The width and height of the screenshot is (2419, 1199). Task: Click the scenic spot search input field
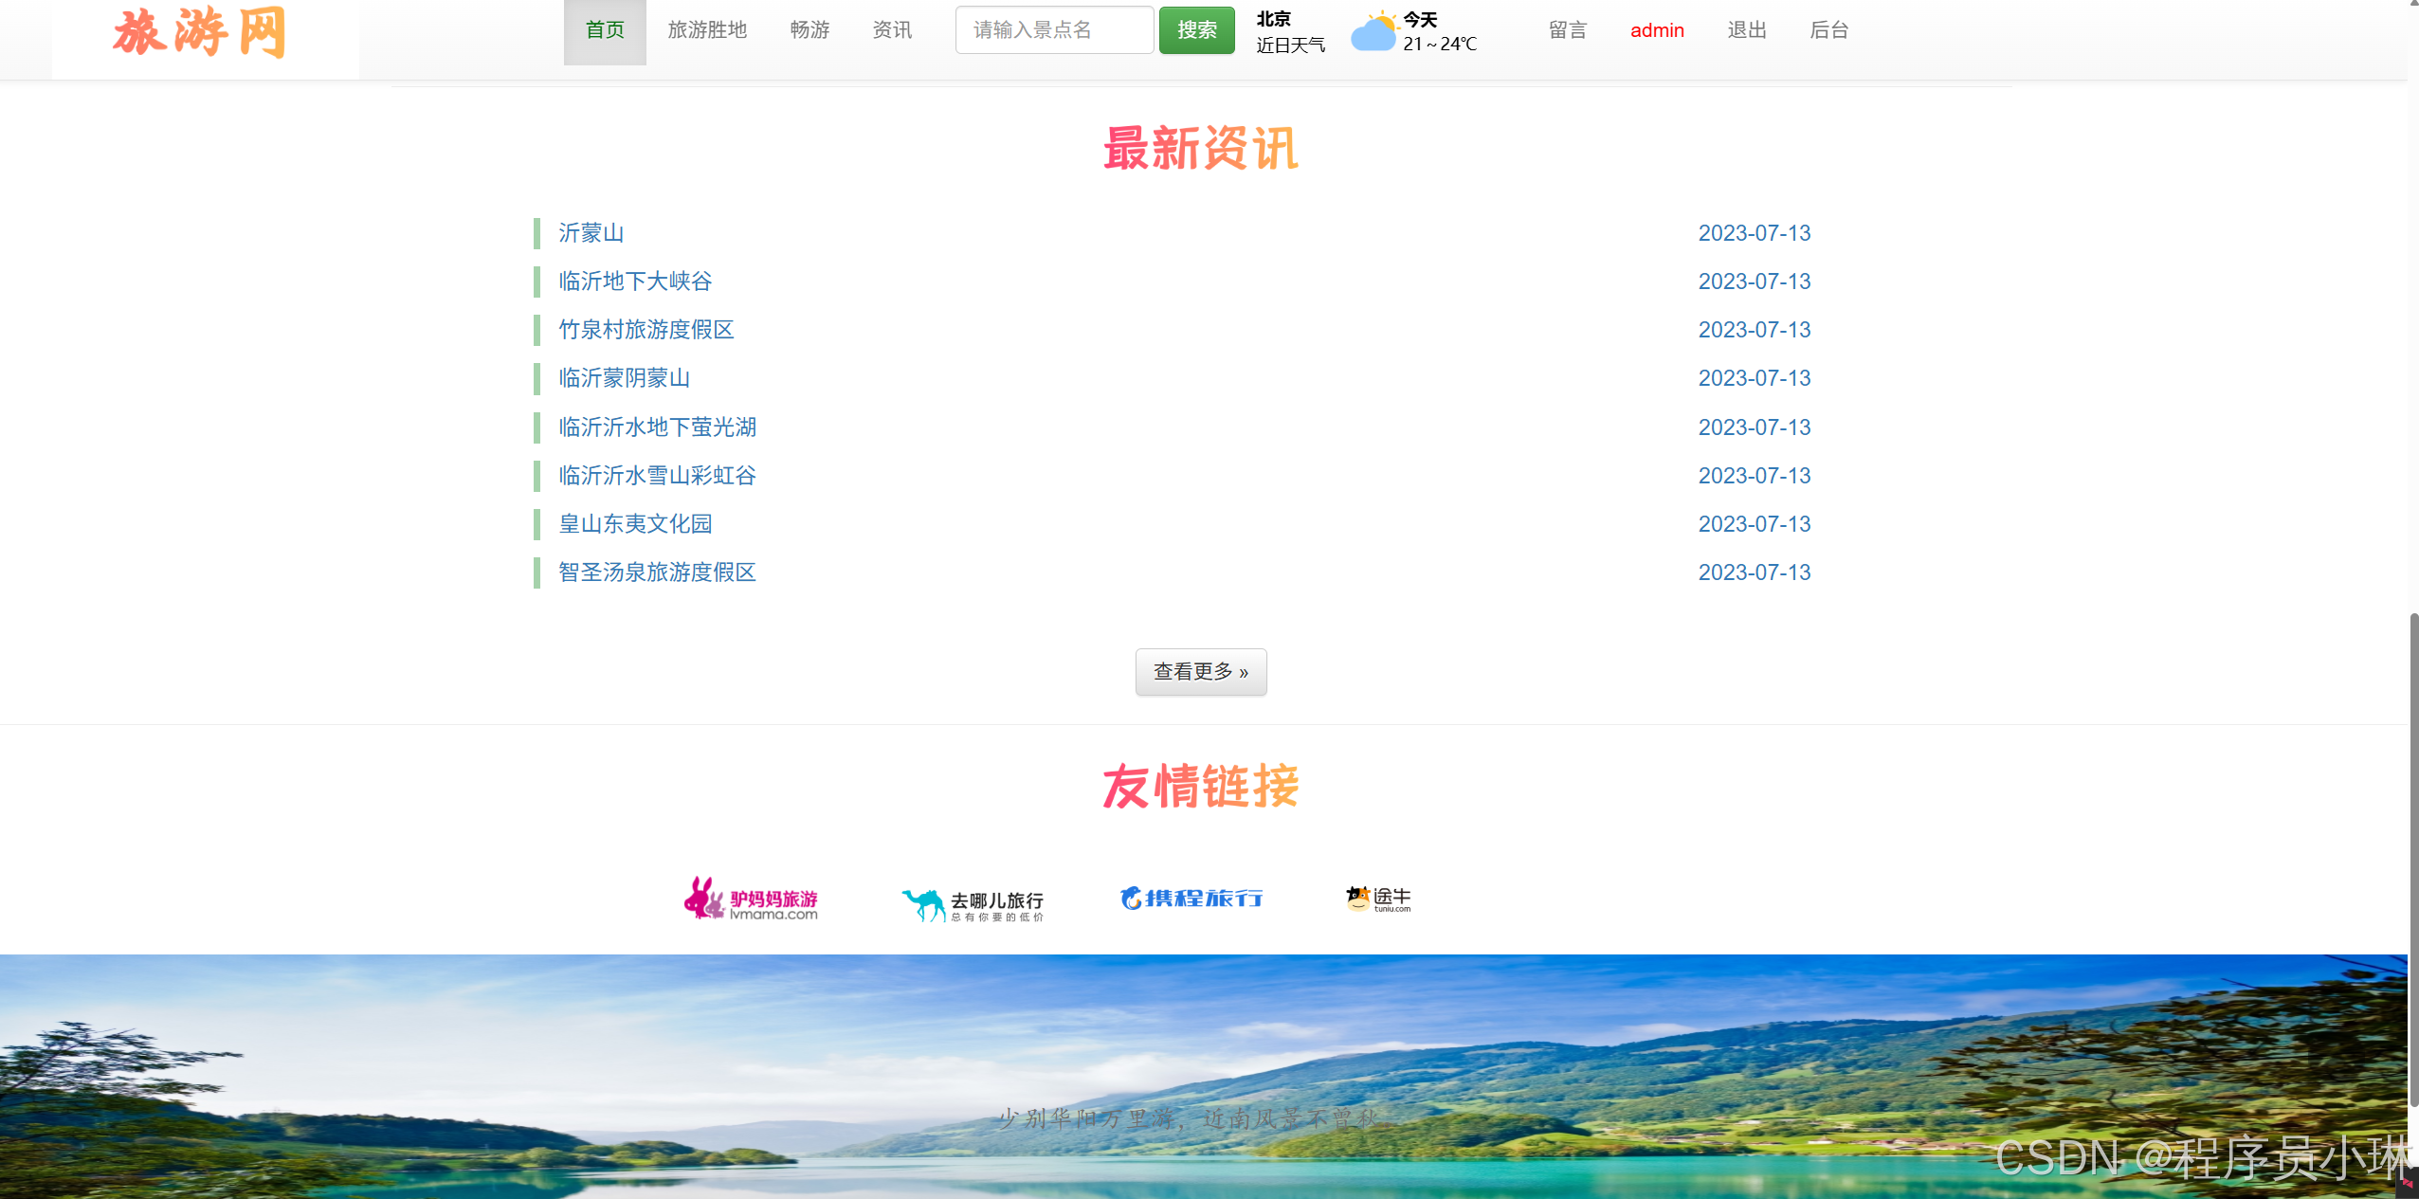(x=1052, y=29)
